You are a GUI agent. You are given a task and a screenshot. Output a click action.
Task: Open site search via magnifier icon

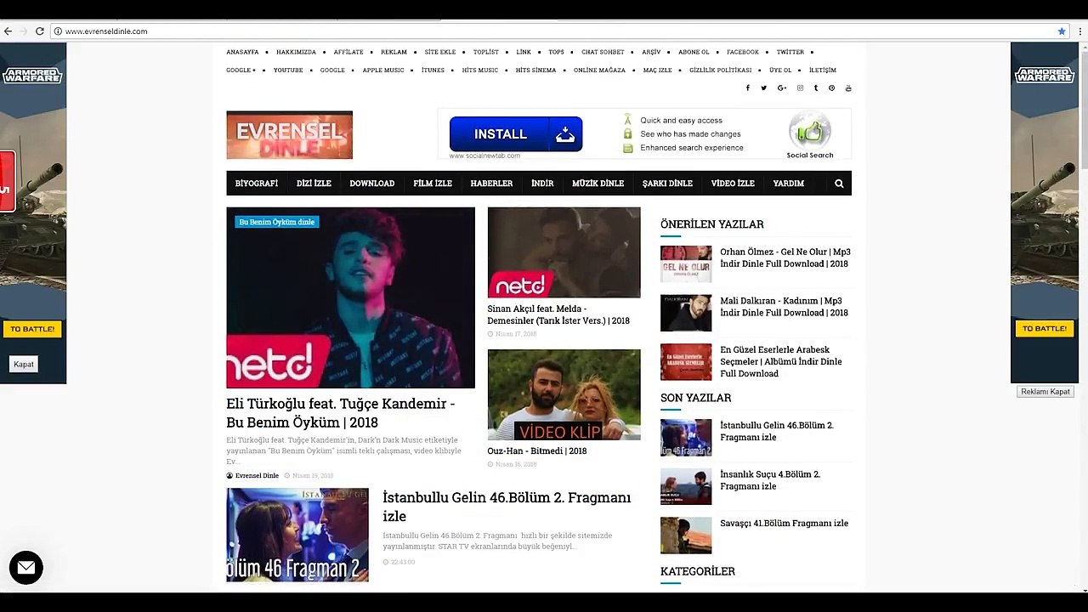click(839, 184)
